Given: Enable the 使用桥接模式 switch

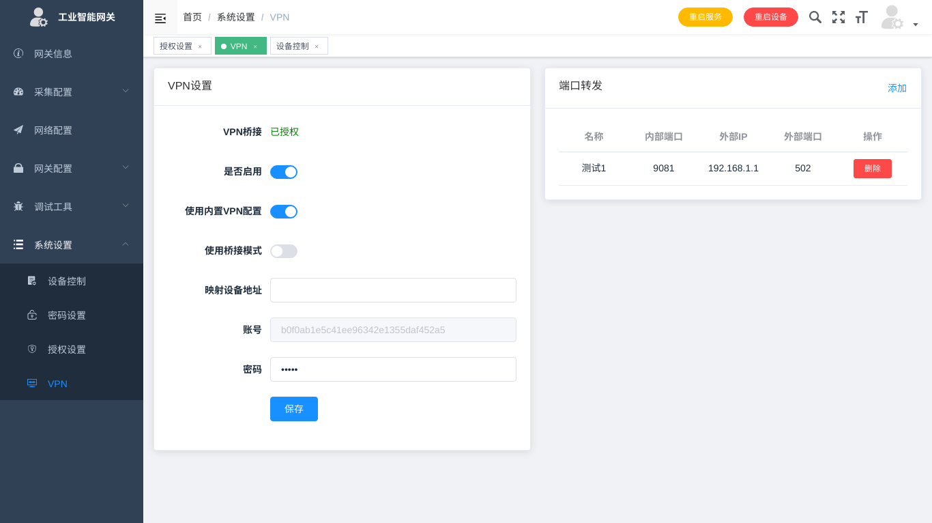Looking at the screenshot, I should (284, 251).
